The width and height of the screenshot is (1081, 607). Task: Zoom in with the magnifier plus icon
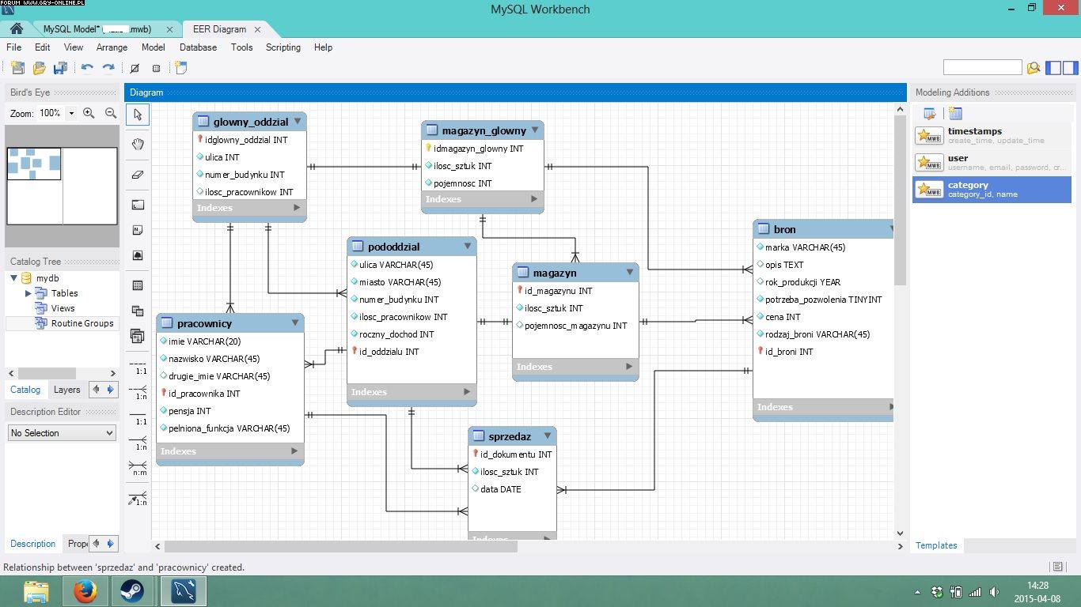[x=89, y=113]
